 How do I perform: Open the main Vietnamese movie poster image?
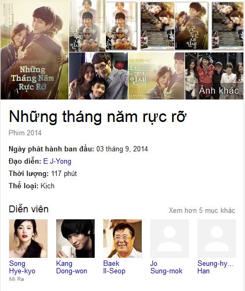coord(34,50)
